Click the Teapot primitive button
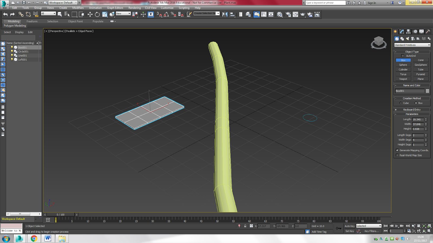 click(x=403, y=79)
